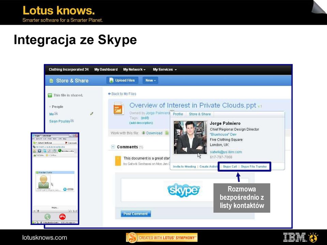327x245 pixels.
Task: Click the Jorge Palmiero owner link
Action: coord(158,113)
